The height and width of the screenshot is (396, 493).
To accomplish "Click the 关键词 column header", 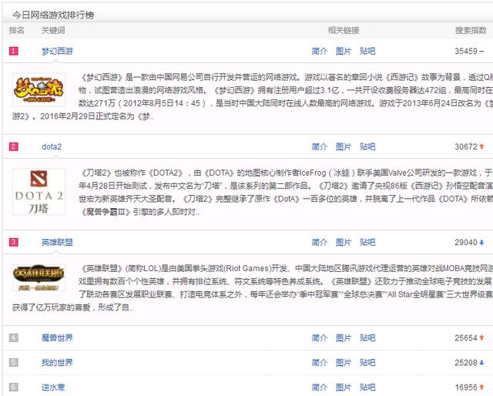I will point(53,30).
